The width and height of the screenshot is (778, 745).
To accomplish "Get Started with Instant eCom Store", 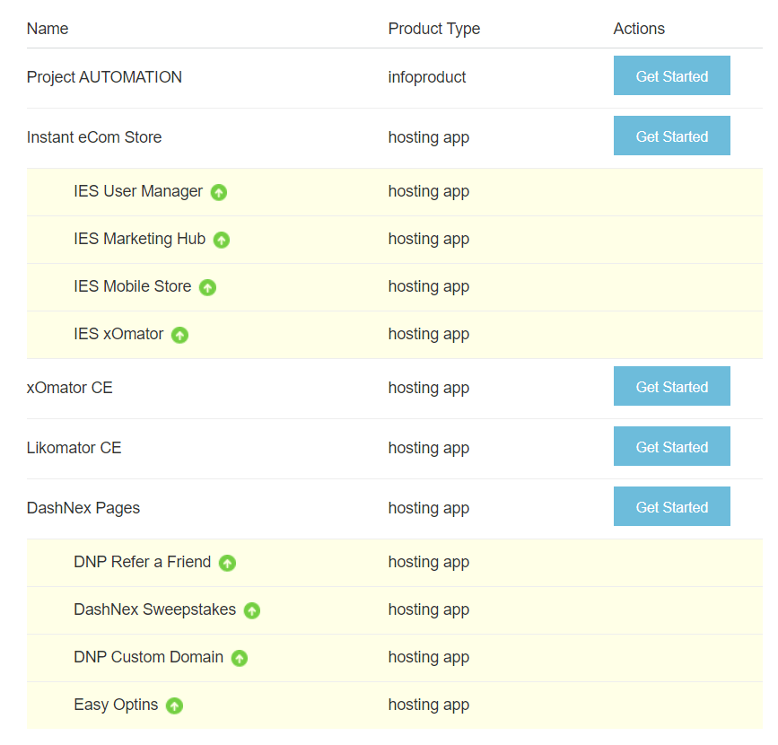I will (x=671, y=136).
